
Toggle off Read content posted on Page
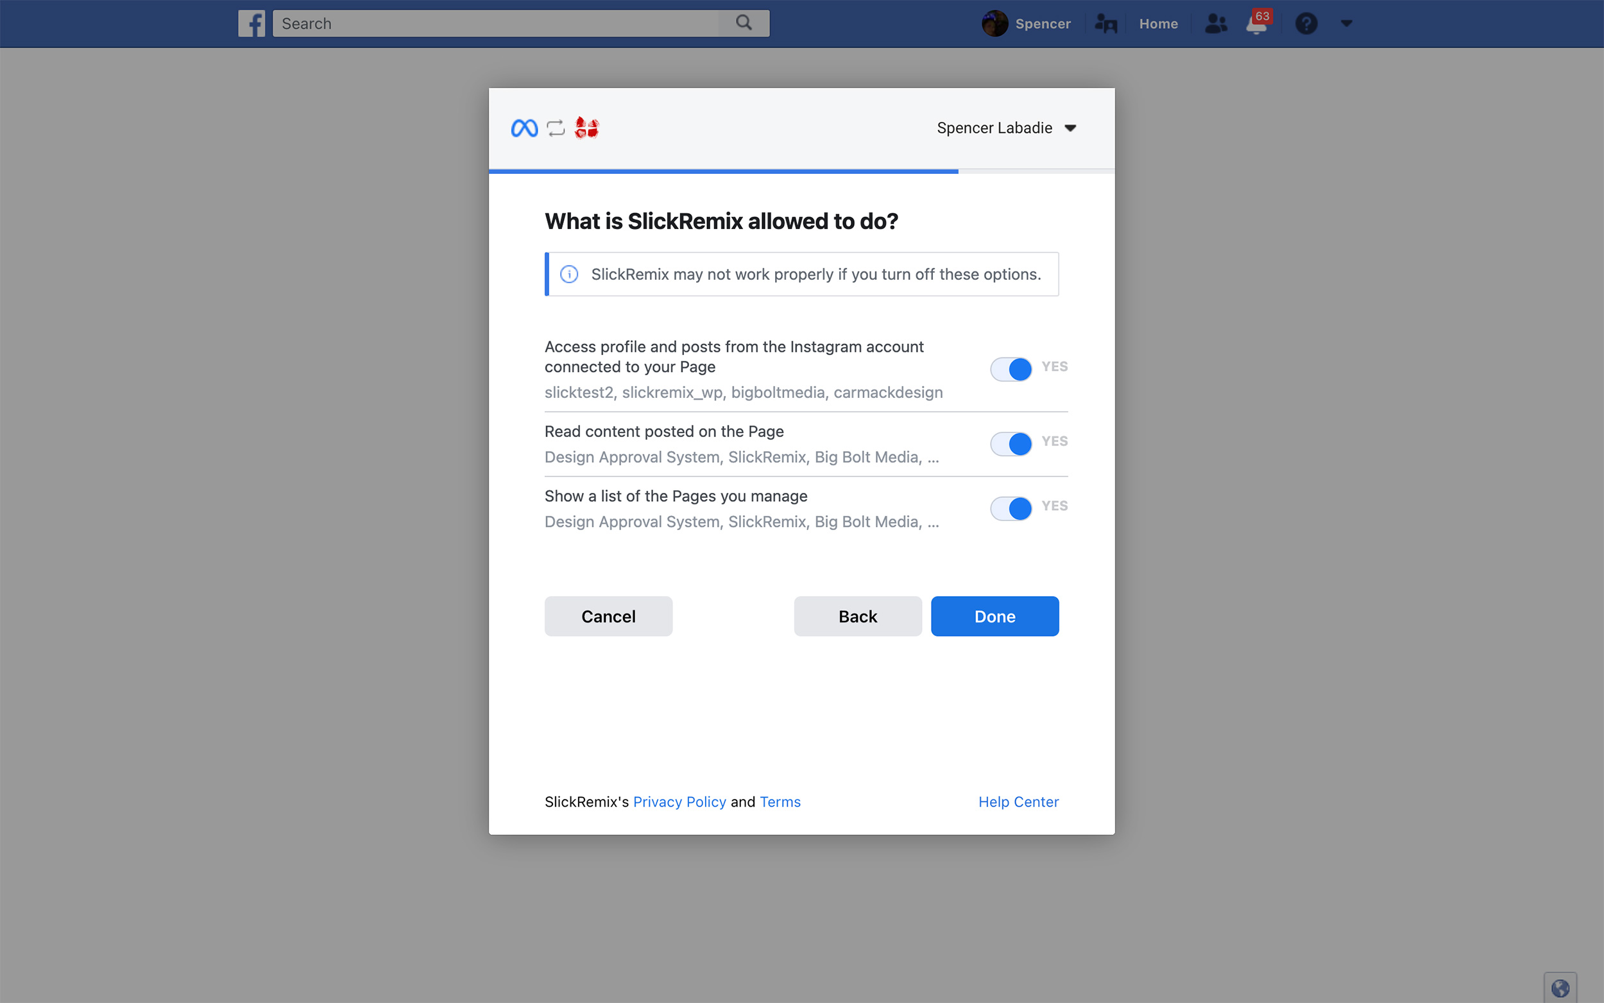pyautogui.click(x=1011, y=443)
